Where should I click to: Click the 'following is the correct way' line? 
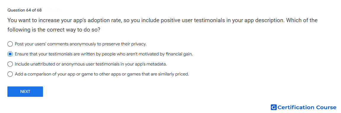click(54, 30)
